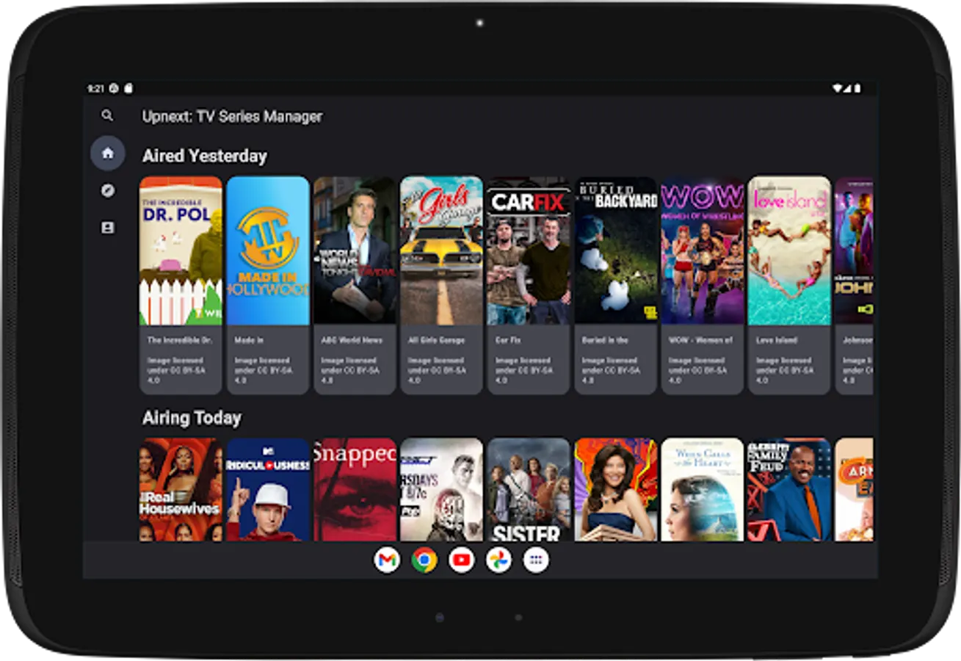The width and height of the screenshot is (961, 661).
Task: Click the Airing Today heading
Action: [192, 418]
